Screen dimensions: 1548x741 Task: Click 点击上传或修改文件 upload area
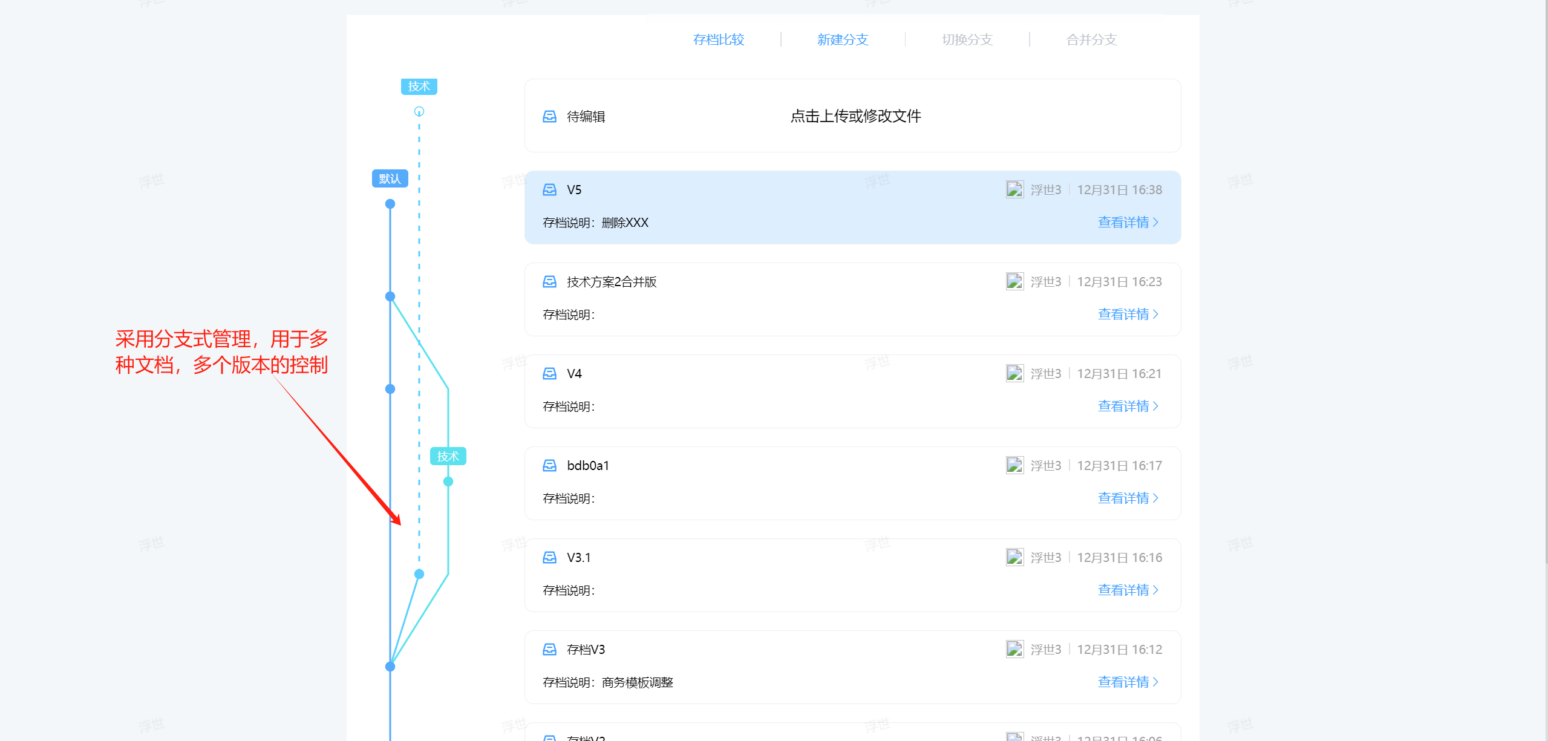tap(855, 116)
